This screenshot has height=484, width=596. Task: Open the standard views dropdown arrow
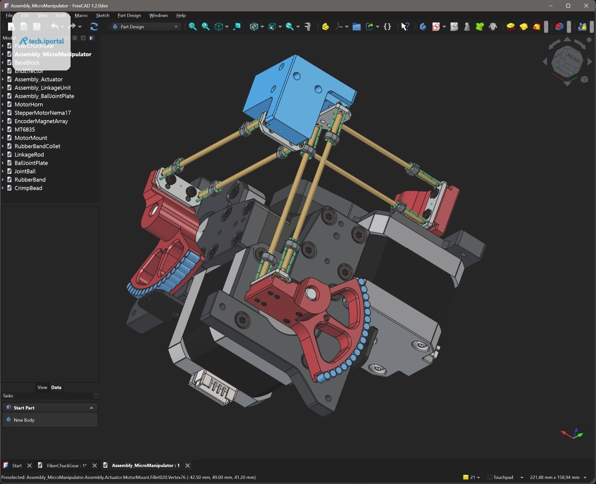(227, 26)
